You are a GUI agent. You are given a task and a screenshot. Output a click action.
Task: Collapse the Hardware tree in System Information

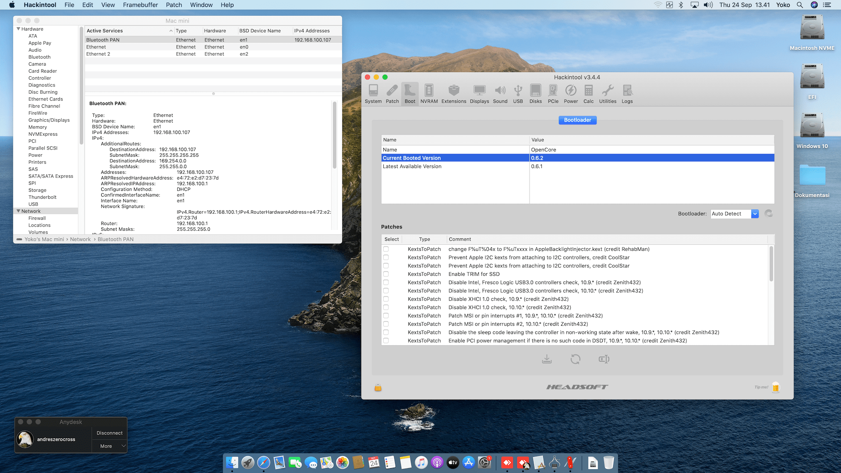click(18, 29)
